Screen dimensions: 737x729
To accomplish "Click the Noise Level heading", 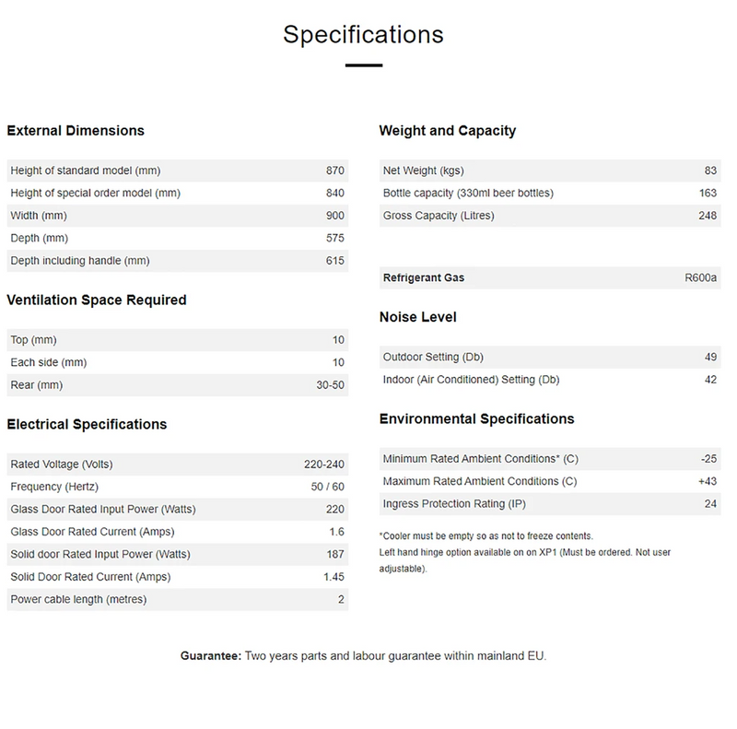I will (418, 317).
